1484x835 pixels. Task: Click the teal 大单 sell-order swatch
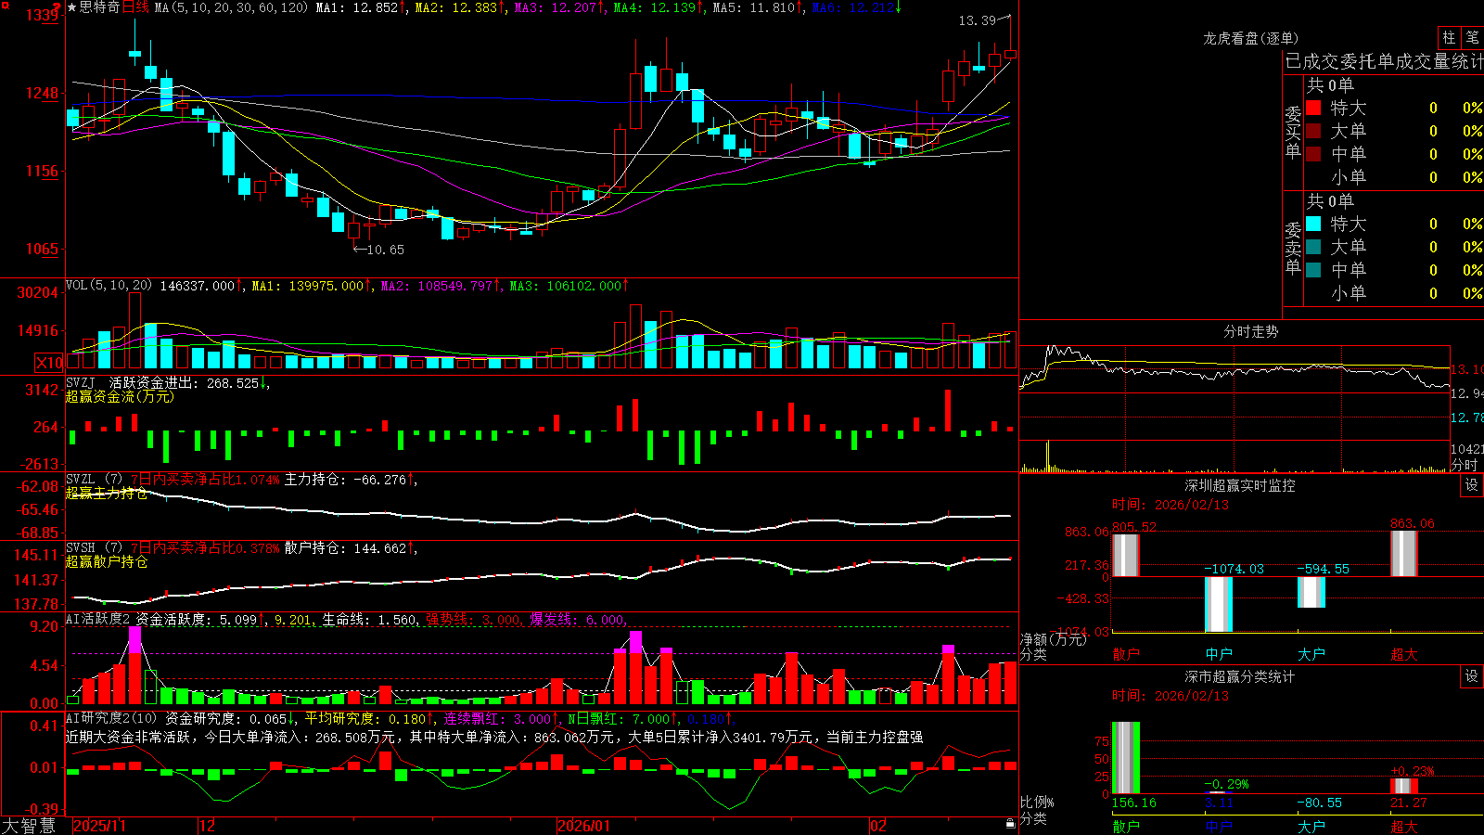[x=1313, y=247]
